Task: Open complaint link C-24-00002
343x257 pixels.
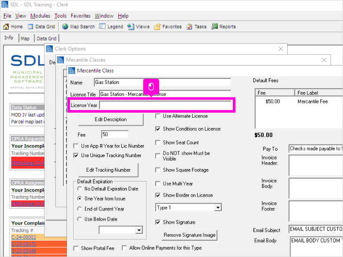Action: coord(24,237)
